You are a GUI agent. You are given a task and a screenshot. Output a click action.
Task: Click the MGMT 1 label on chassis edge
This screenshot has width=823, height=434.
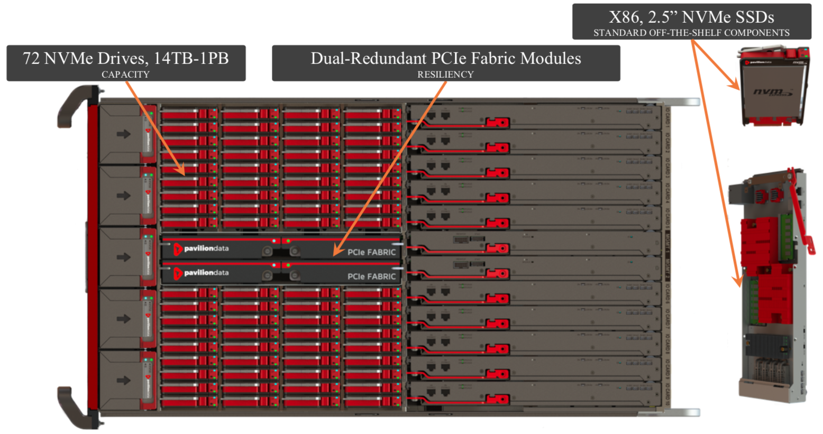pos(667,244)
